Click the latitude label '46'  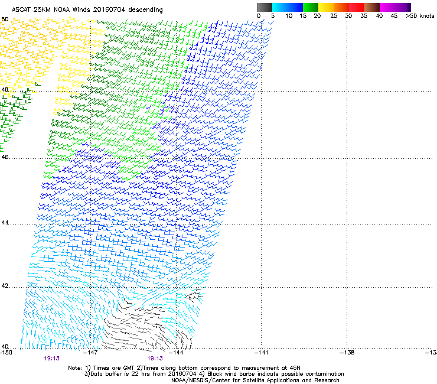coord(5,157)
